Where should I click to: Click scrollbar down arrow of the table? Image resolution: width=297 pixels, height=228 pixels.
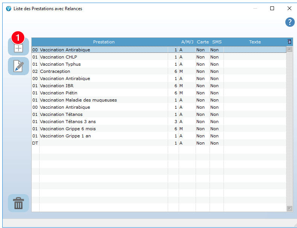(x=289, y=208)
